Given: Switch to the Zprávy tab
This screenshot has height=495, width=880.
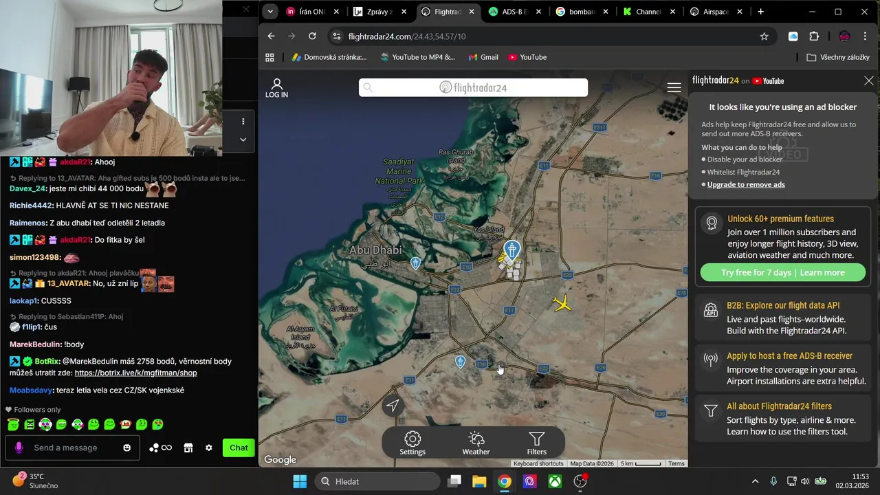Looking at the screenshot, I should pos(381,12).
